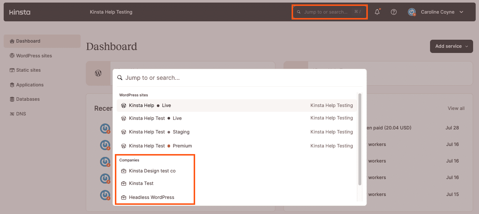Image resolution: width=479 pixels, height=214 pixels.
Task: Open the Add service dropdown
Action: [x=451, y=46]
